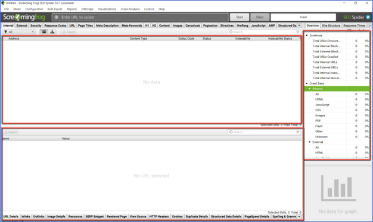The image size is (373, 222).
Task: Click the Crawl progress bar
Action: [x=303, y=17]
